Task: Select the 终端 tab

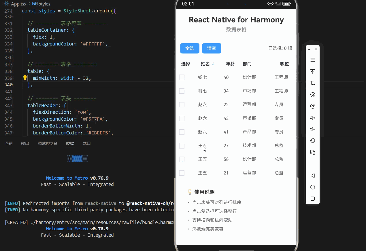Action: click(x=70, y=143)
